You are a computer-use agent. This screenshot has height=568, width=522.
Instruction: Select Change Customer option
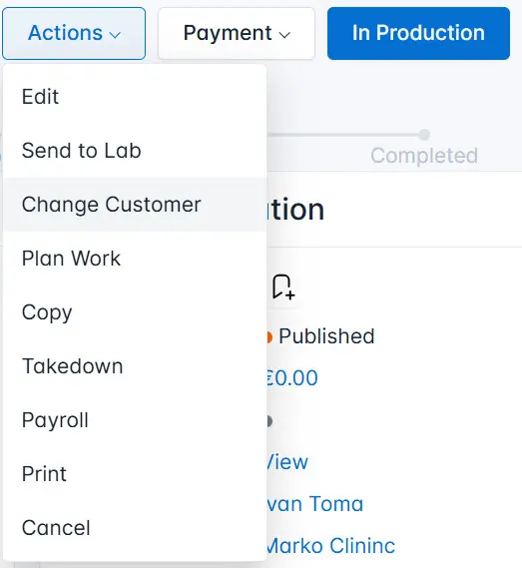[x=135, y=205]
